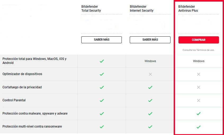Click the red COMPRAR button
This screenshot has height=135, width=224.
point(199,40)
